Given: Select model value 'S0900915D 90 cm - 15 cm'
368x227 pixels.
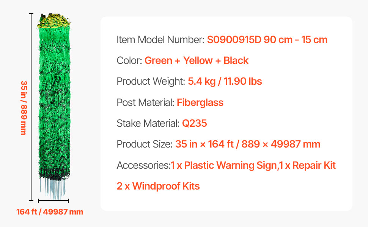Looking at the screenshot, I should coord(267,40).
